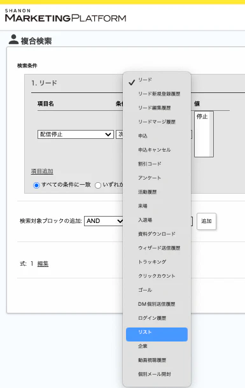Click the 1. リード block title
Viewport: 245px width, 388px height.
click(45, 83)
